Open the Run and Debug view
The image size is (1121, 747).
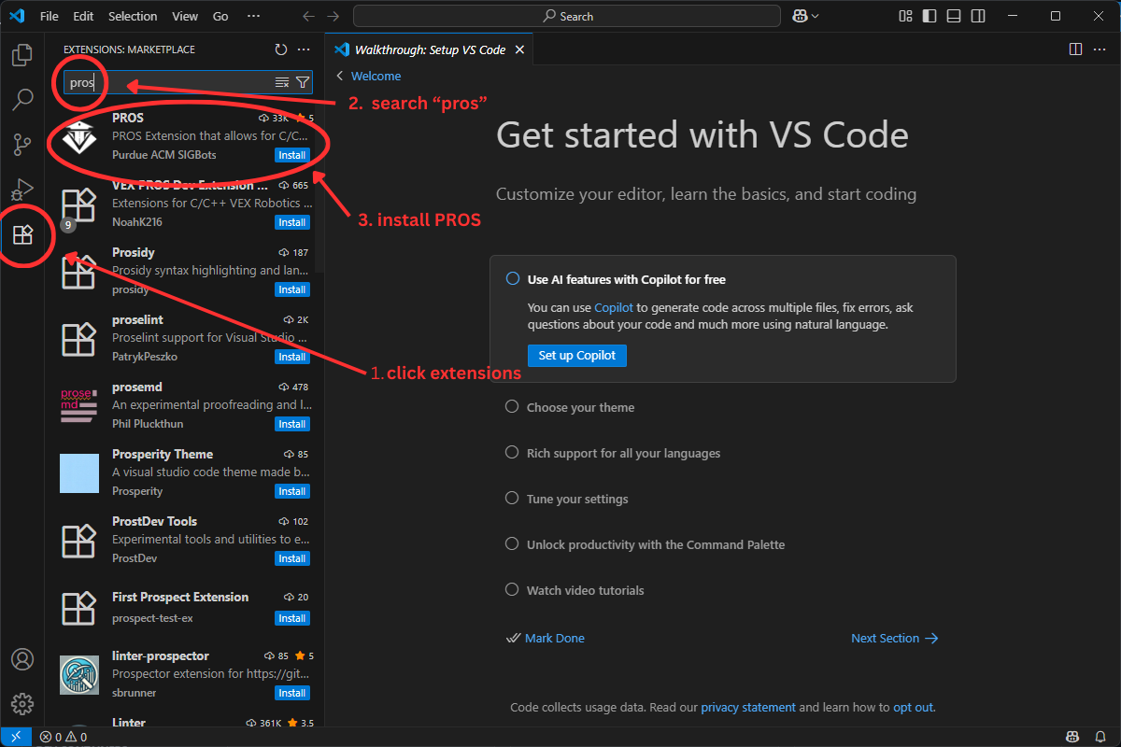coord(22,190)
